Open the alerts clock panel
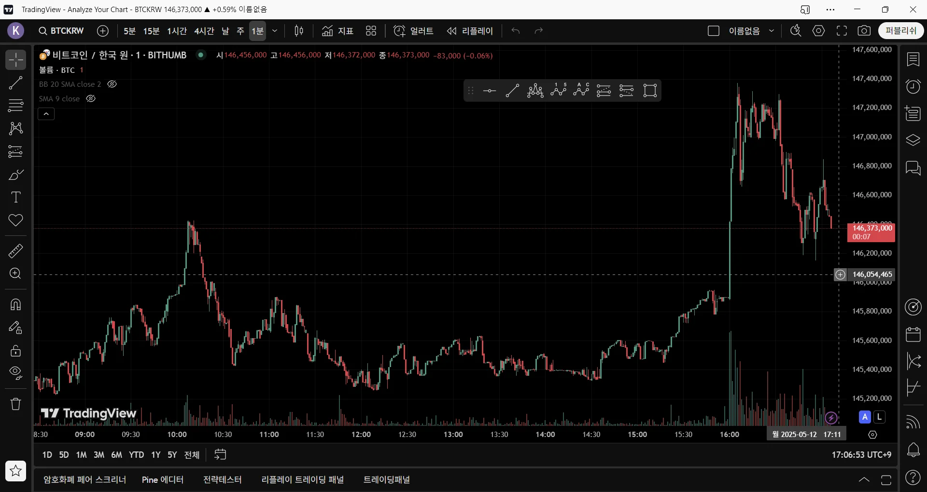The image size is (927, 492). [x=913, y=86]
